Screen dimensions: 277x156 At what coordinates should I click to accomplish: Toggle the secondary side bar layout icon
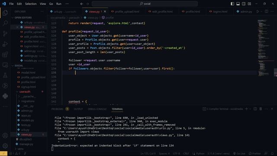tap(244, 4)
